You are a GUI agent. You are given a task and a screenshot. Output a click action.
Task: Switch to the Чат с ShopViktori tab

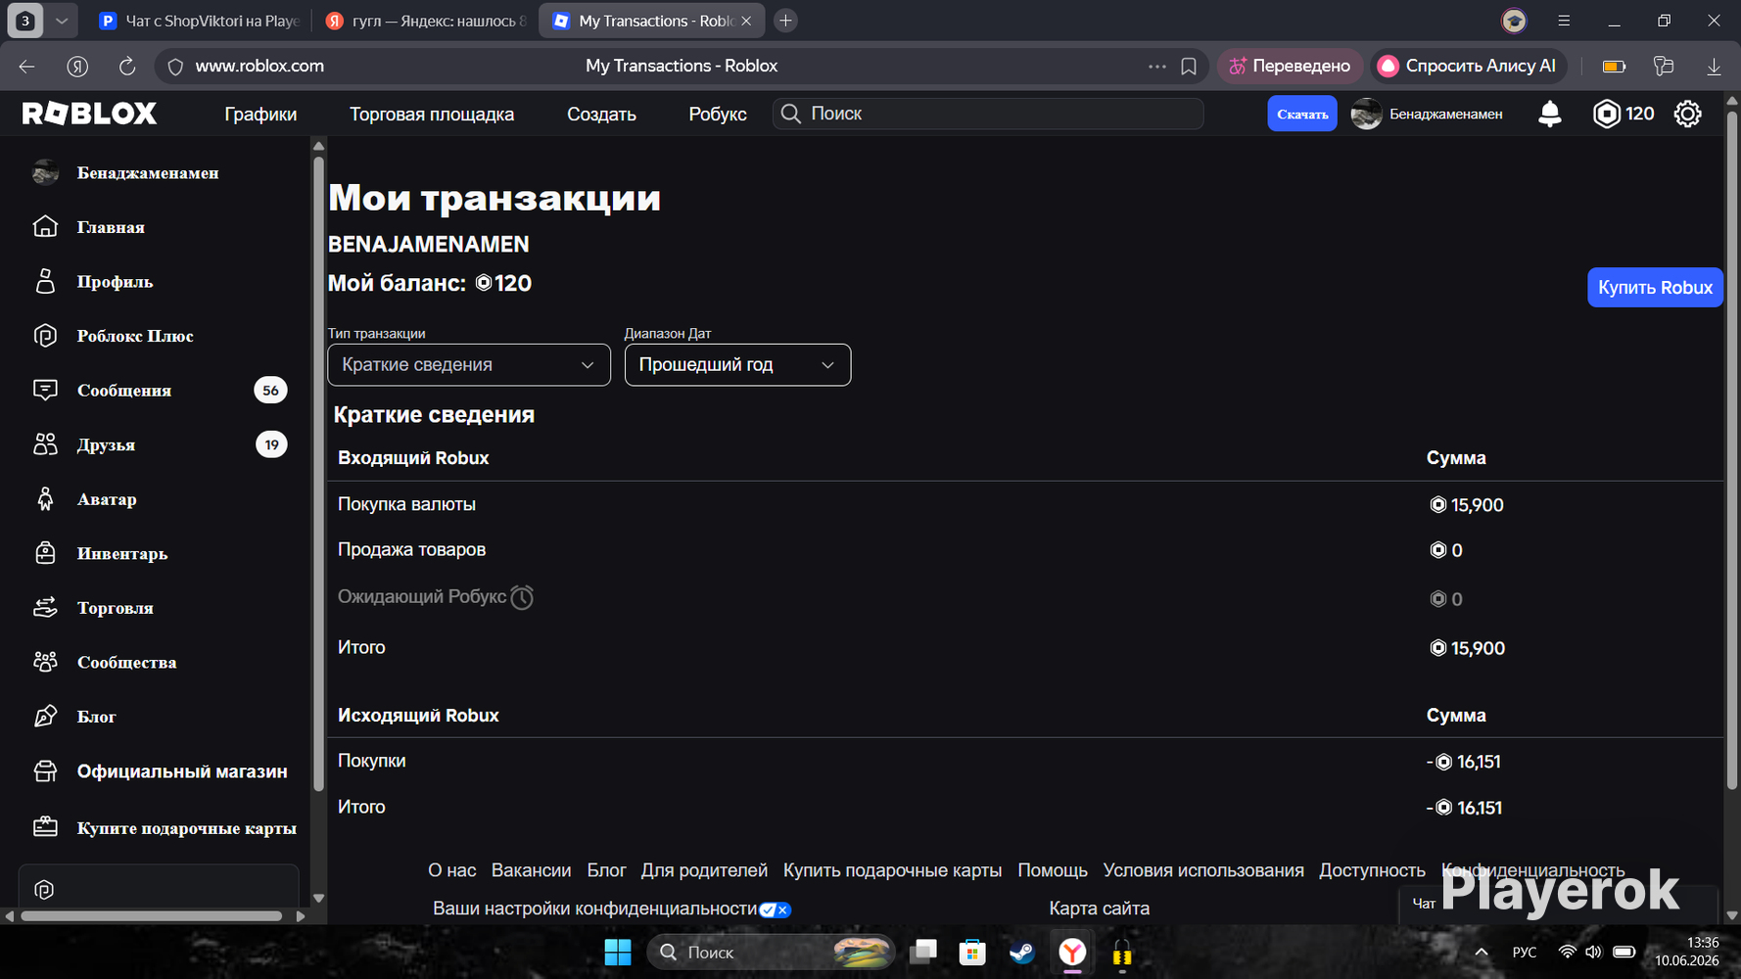(200, 21)
